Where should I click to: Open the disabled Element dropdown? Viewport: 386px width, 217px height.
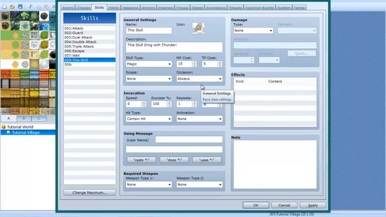coord(297,31)
